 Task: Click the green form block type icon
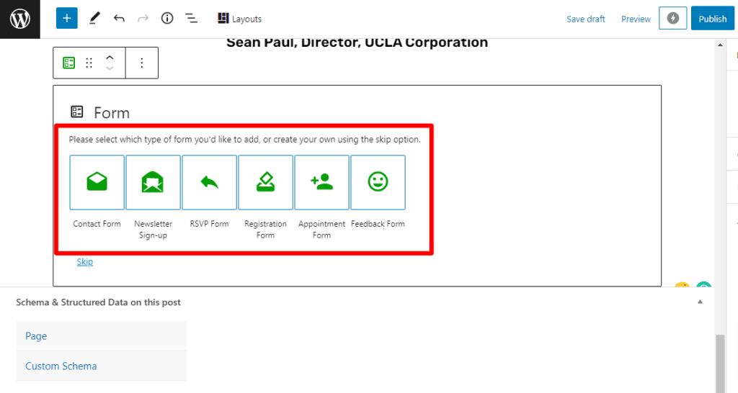[68, 63]
